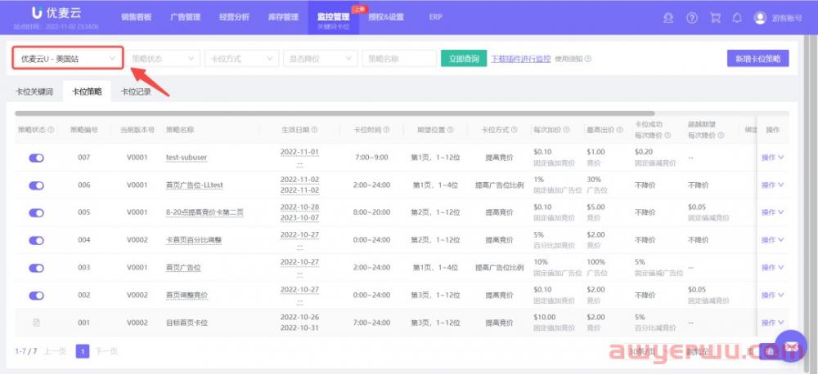Click the help icon next to 最高出价 header
Screen dimensions: 818x374
pos(618,130)
